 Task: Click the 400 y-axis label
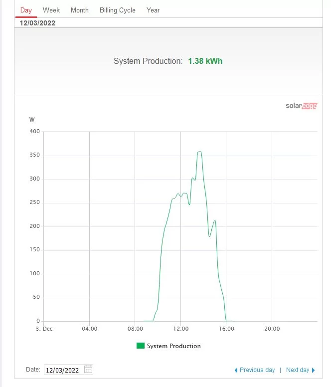coord(34,132)
